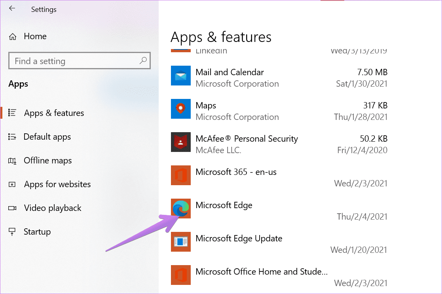Click the McAfee Personal Security icon

click(x=181, y=142)
